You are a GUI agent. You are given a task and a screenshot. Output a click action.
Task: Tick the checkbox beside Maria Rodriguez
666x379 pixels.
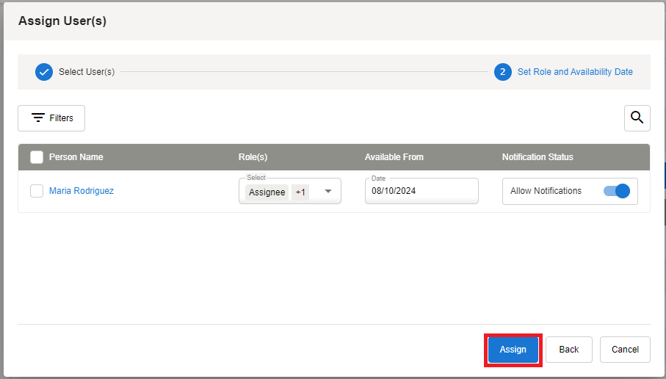coord(37,191)
